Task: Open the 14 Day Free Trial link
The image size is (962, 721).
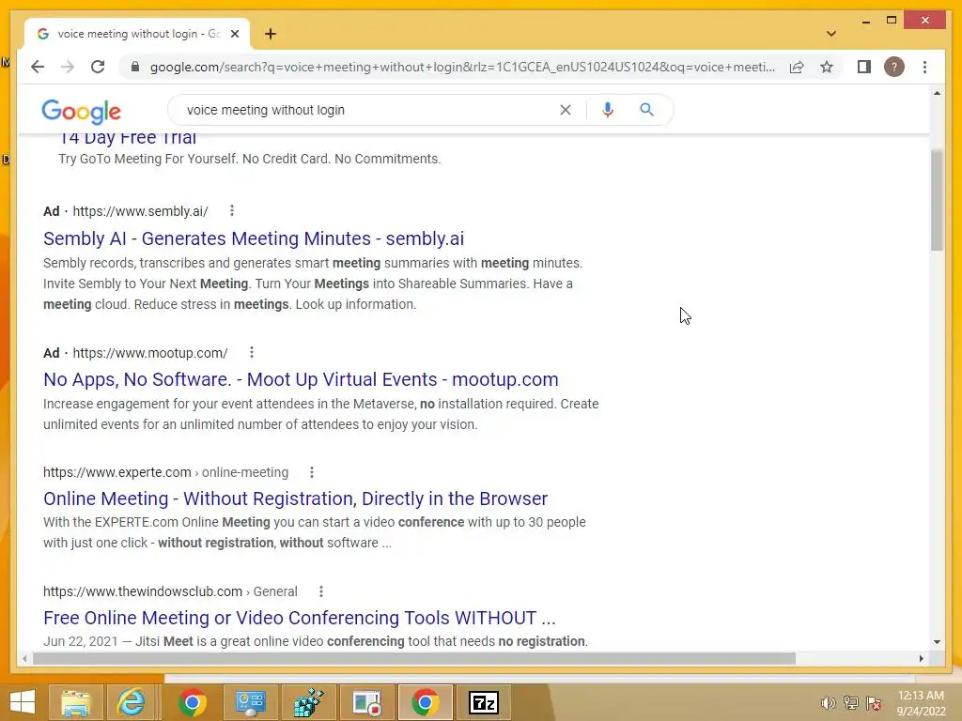Action: (128, 138)
